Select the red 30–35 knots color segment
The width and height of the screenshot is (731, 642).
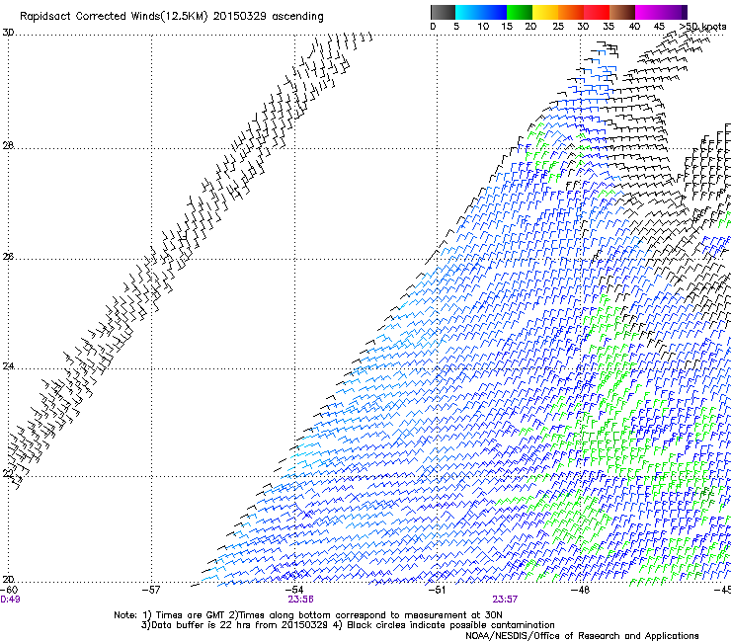pyautogui.click(x=597, y=12)
